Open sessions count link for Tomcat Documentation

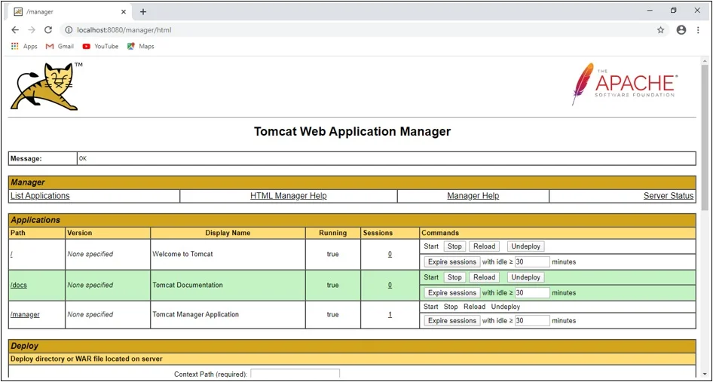(x=390, y=285)
